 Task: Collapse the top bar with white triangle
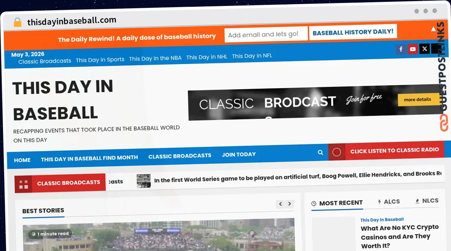tap(433, 28)
